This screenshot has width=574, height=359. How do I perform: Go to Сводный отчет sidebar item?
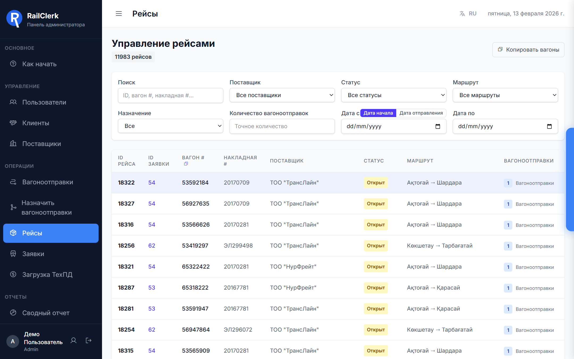[x=46, y=313]
